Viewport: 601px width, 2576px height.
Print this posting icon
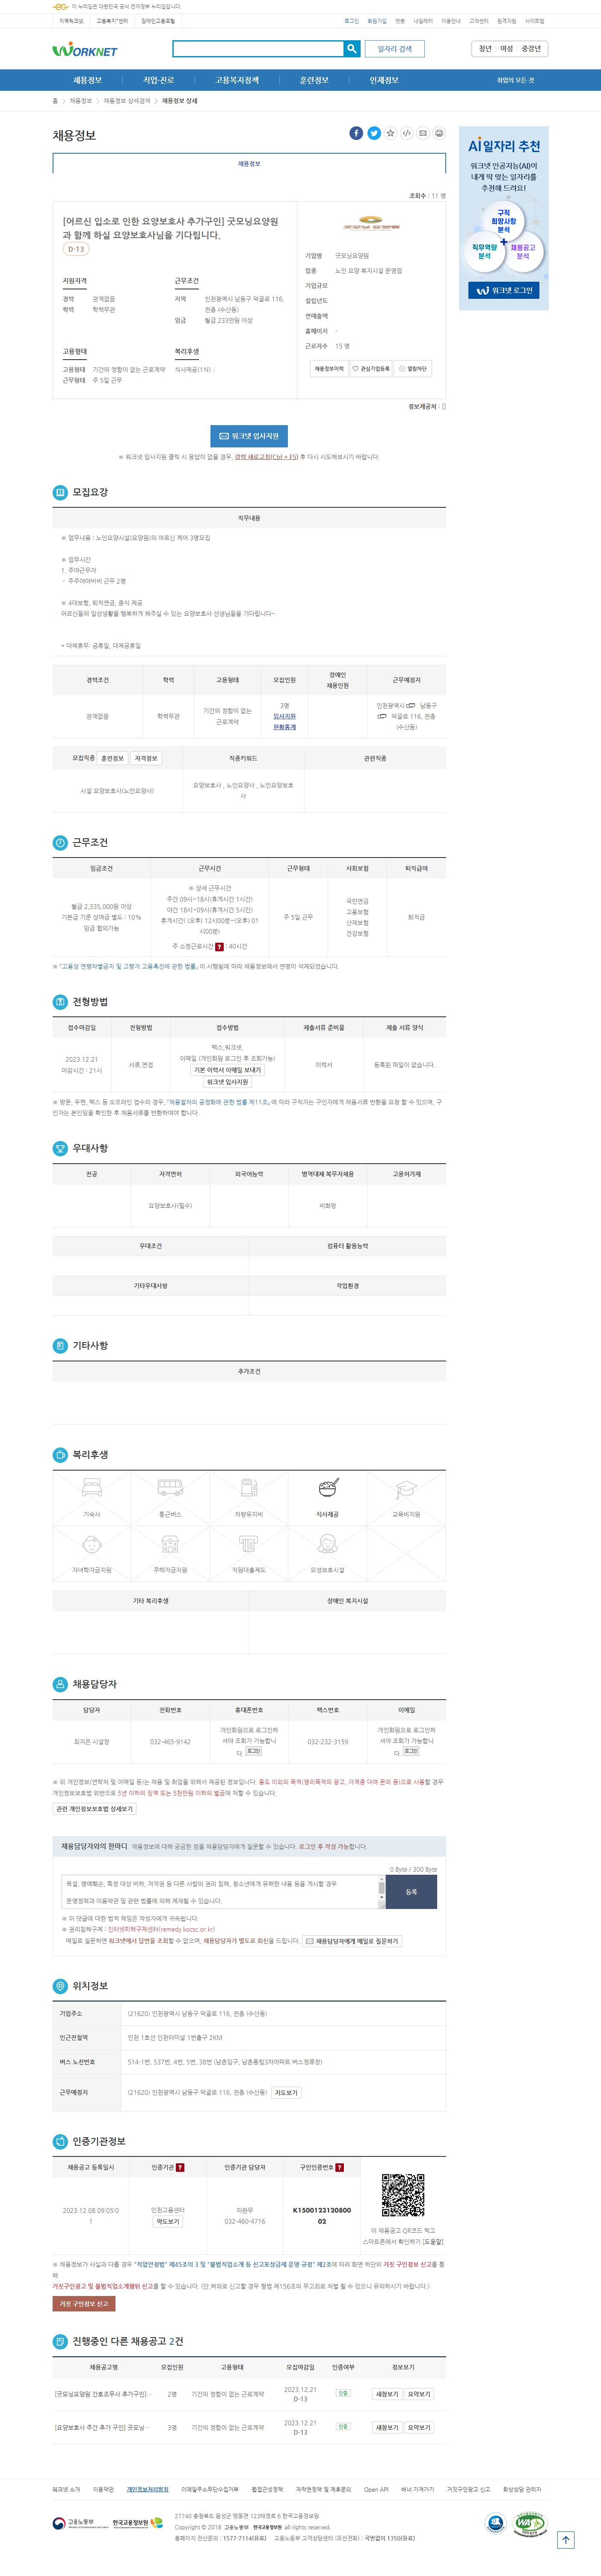tap(439, 133)
